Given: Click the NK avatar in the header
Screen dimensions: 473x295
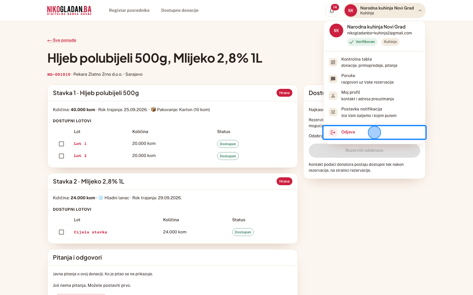Looking at the screenshot, I should click(350, 10).
